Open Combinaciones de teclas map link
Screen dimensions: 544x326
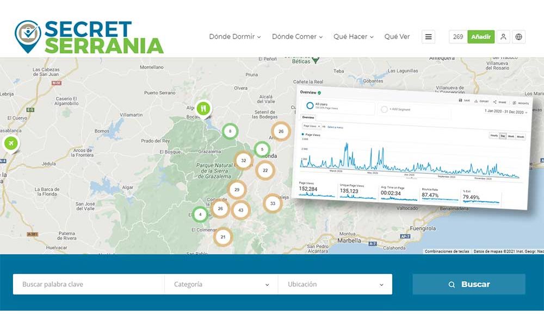(x=447, y=251)
